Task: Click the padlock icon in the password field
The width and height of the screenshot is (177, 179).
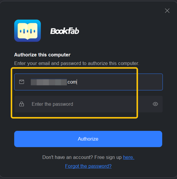Action: pos(22,104)
